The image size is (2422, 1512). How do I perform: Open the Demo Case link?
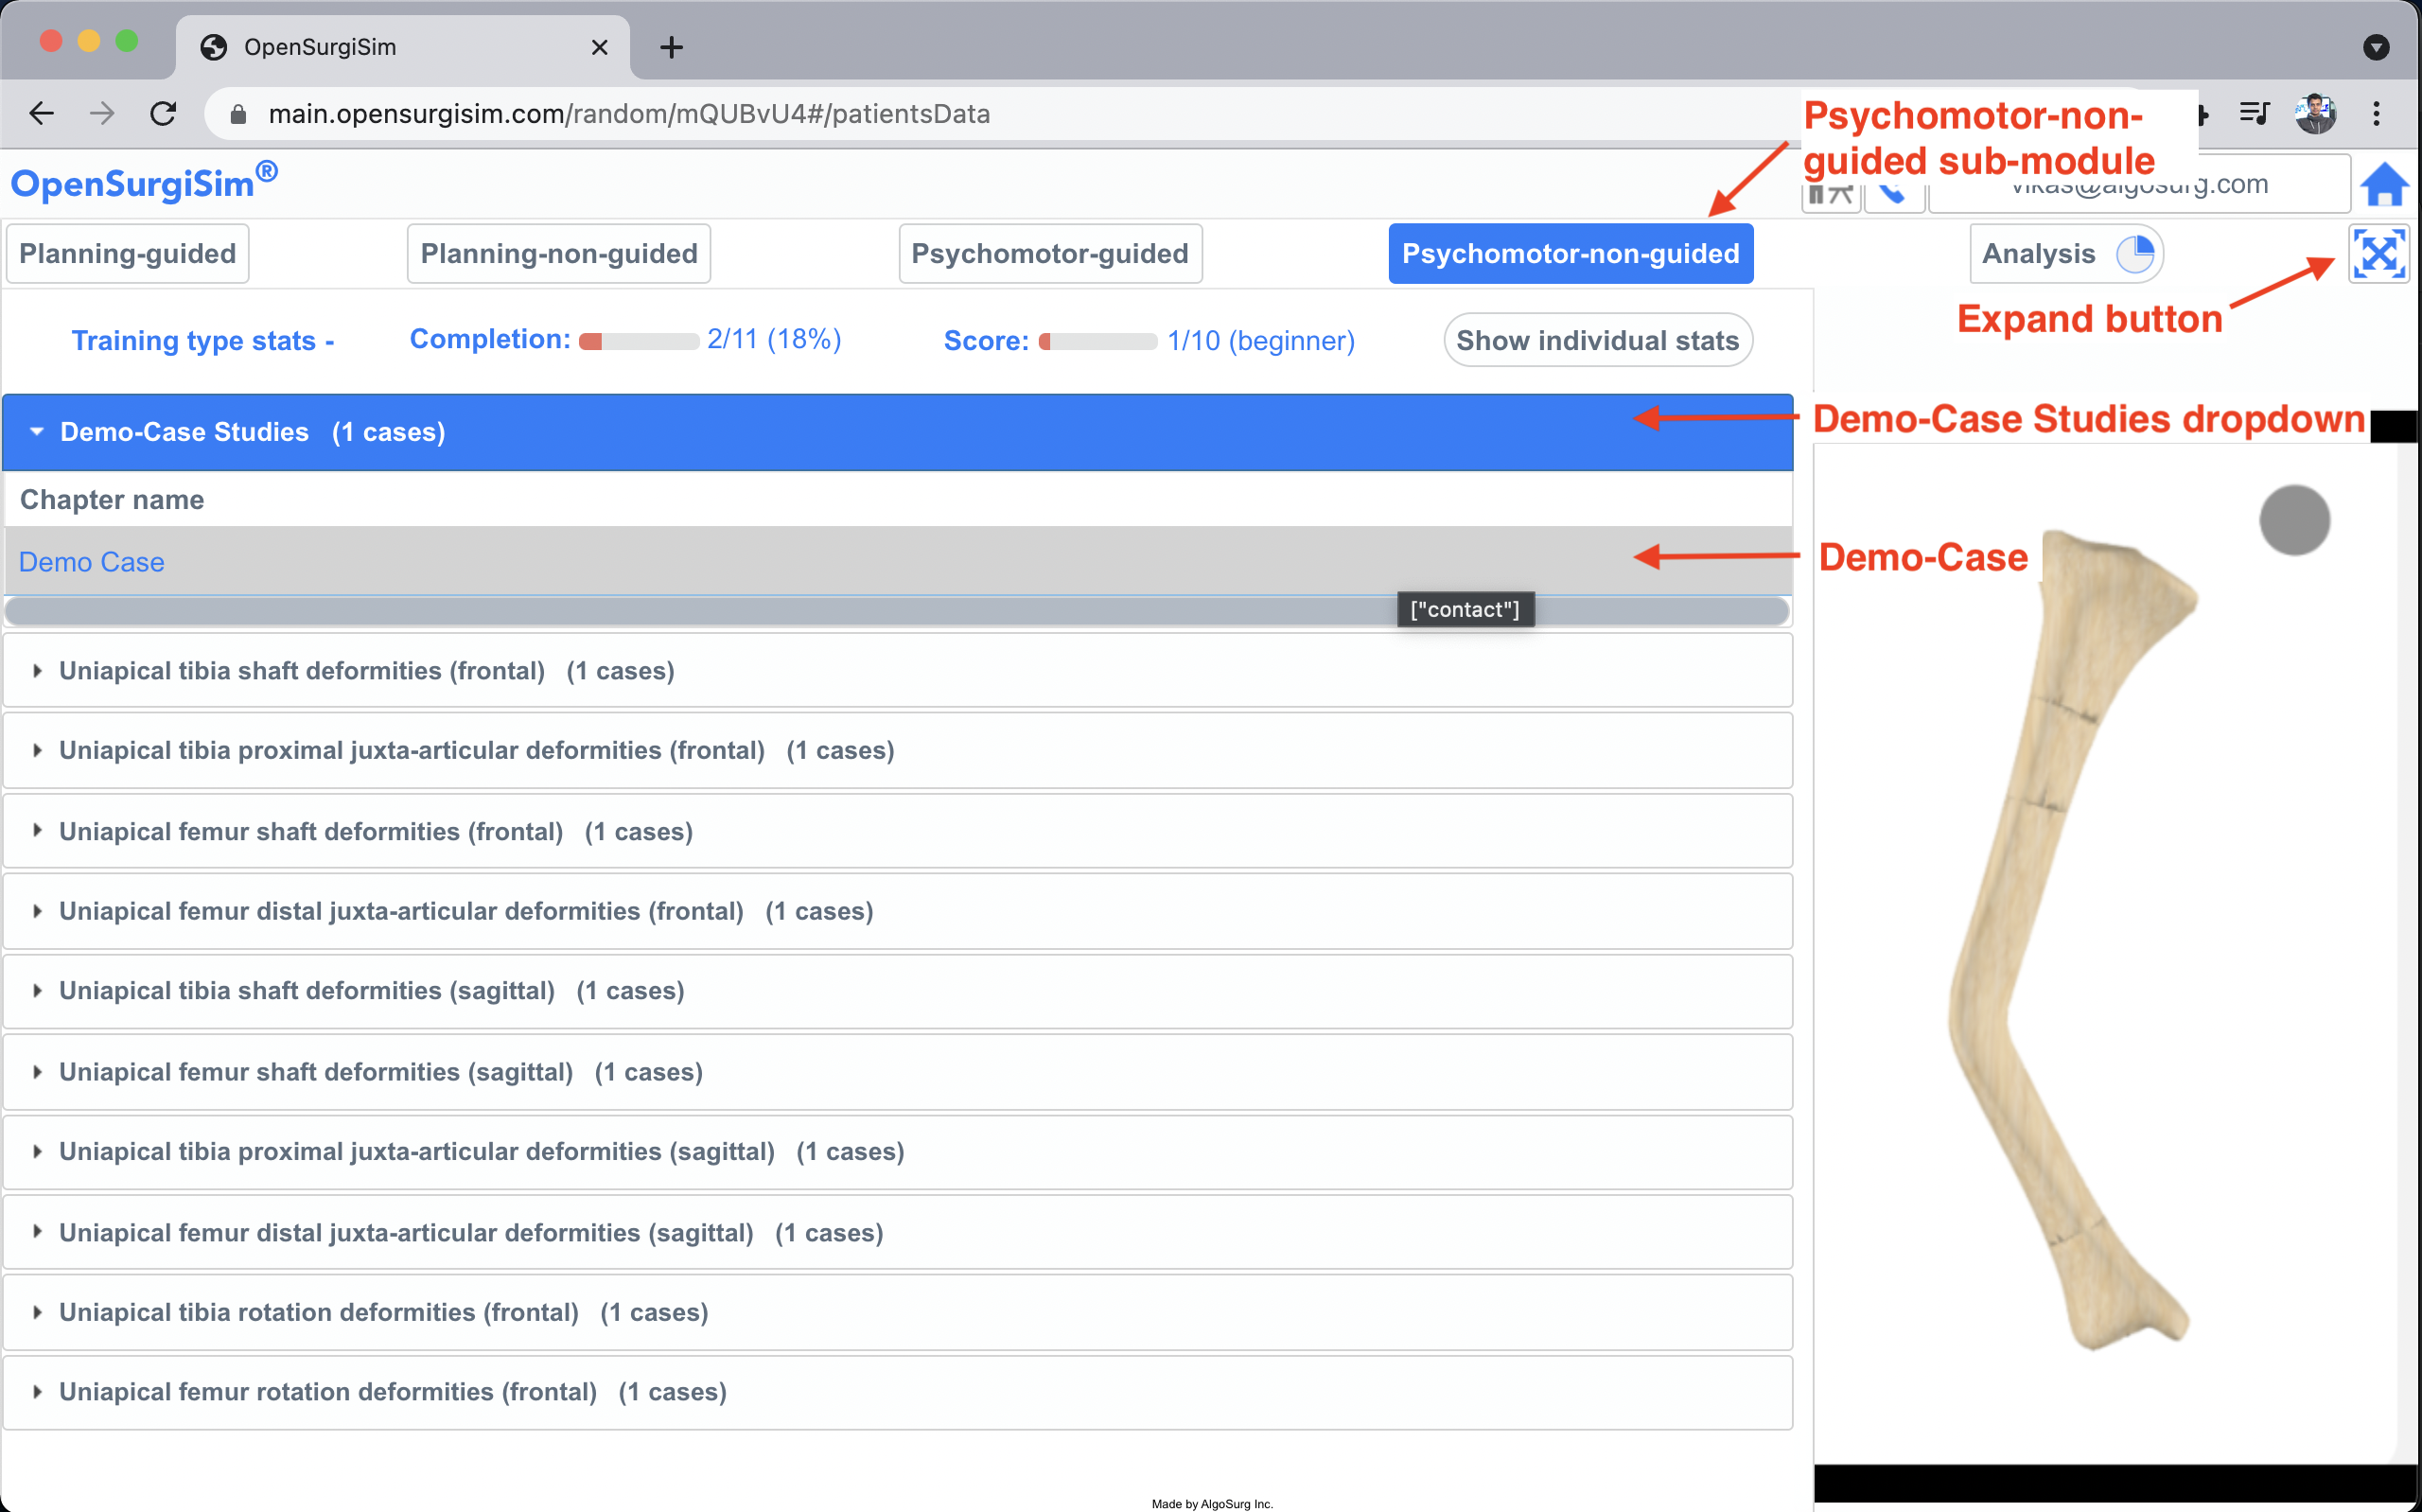pos(92,562)
